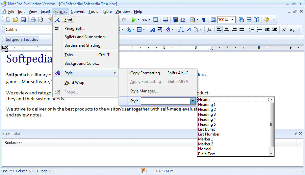
Task: Toggle justify alignment
Action: [242, 30]
